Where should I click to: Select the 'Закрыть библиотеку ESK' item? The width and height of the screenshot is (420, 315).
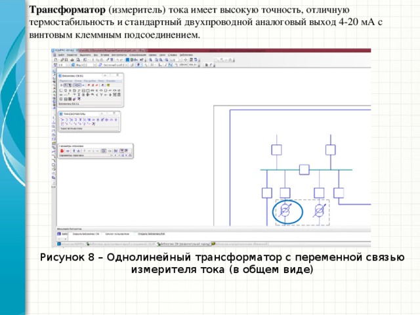pos(86,234)
